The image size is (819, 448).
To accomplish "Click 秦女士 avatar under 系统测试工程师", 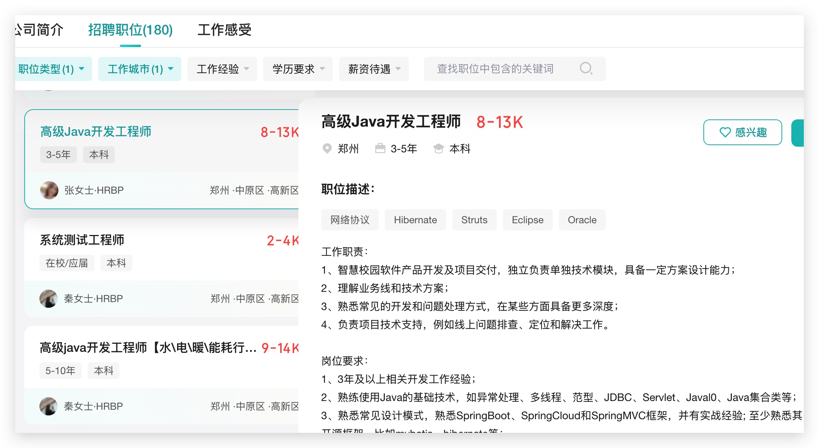I will 49,299.
